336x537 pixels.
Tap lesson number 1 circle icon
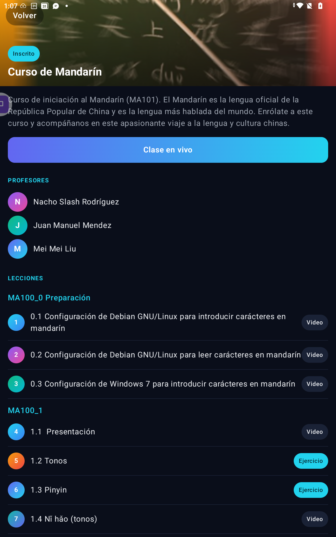tap(16, 322)
